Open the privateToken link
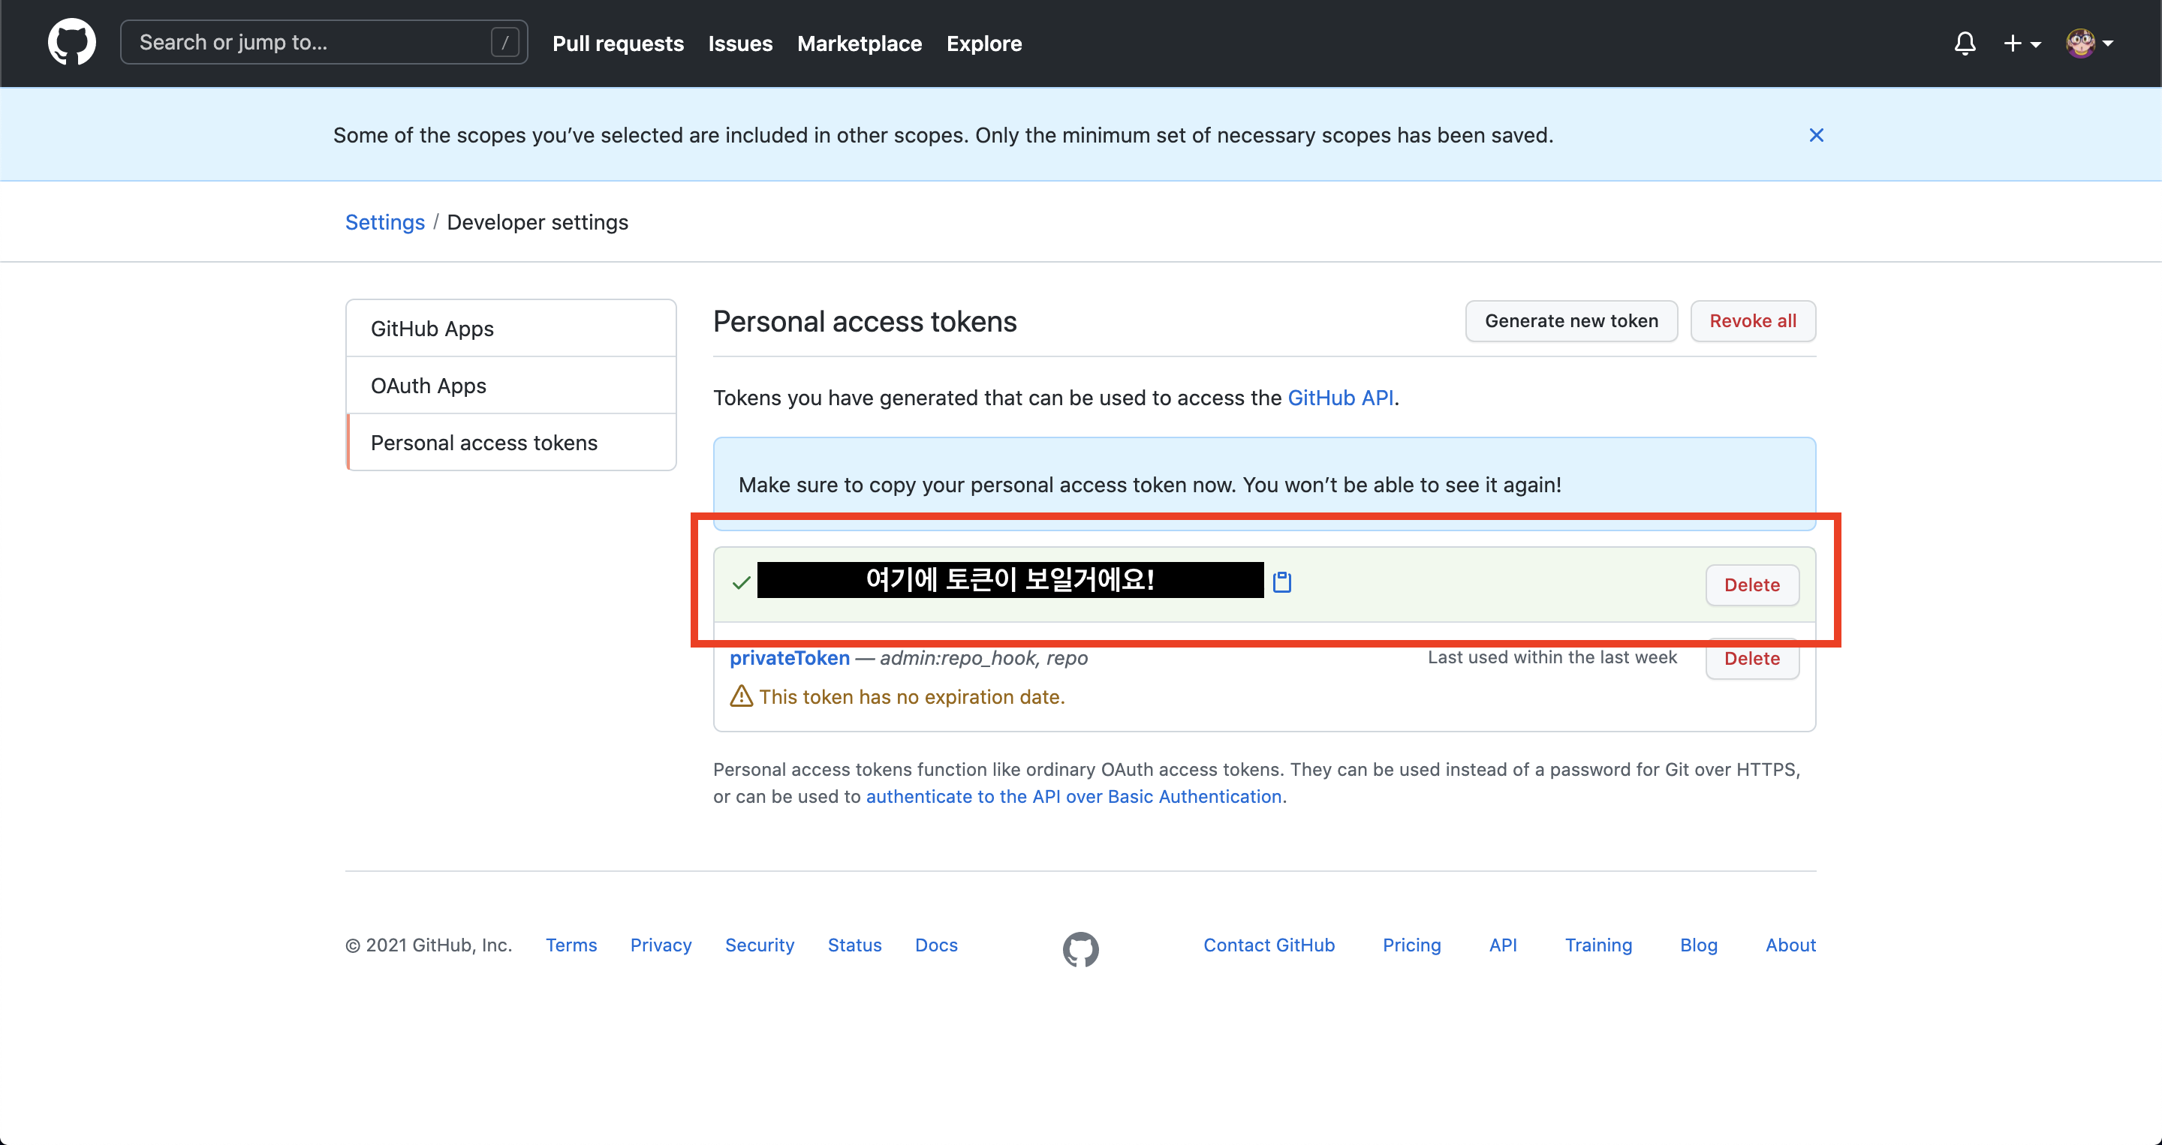Screen dimensions: 2162x1145 [789, 659]
